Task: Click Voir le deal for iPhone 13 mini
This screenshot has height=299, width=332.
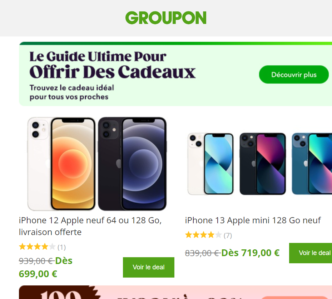Action: 311,253
